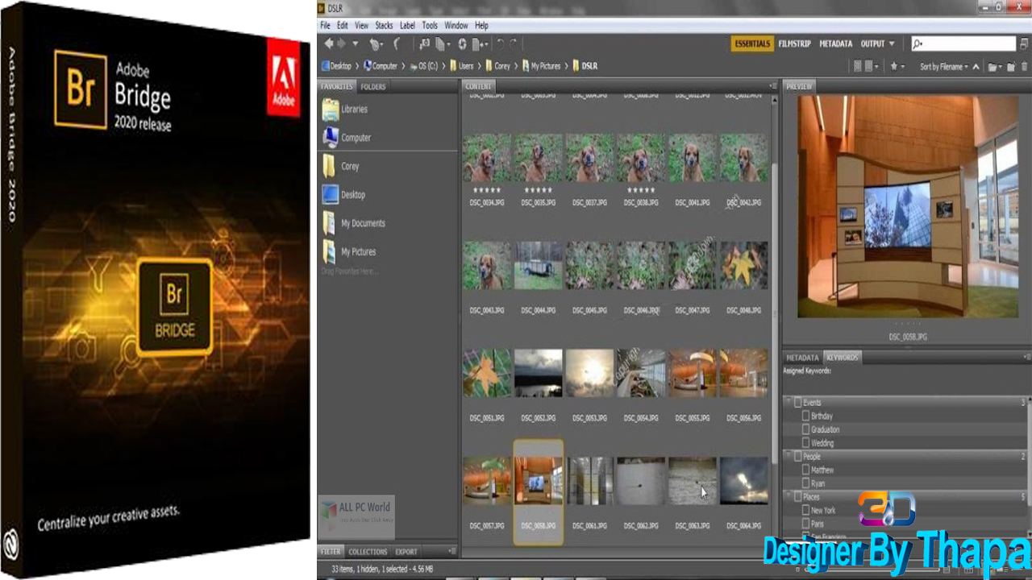Viewport: 1032px width, 580px height.
Task: Check the Graduation keyword checkbox
Action: pos(805,429)
